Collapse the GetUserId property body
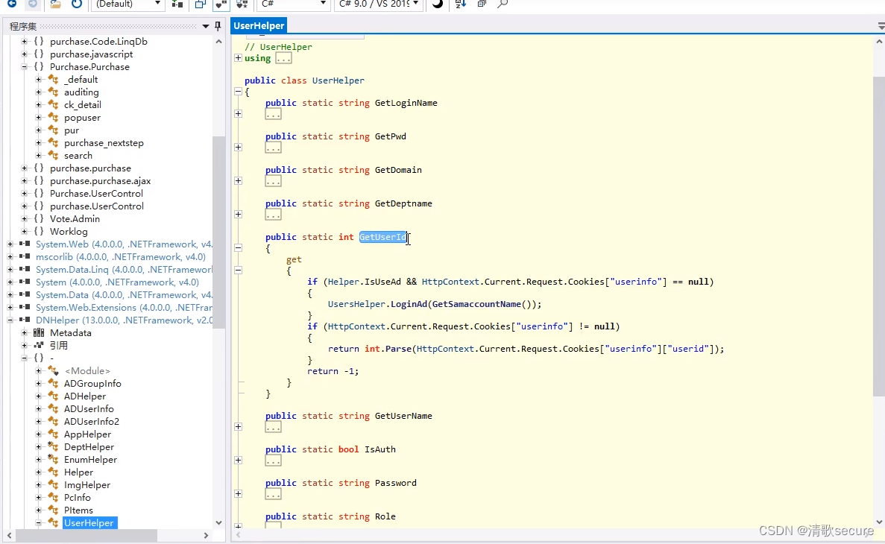Screen dimensions: 885x544 point(238,247)
